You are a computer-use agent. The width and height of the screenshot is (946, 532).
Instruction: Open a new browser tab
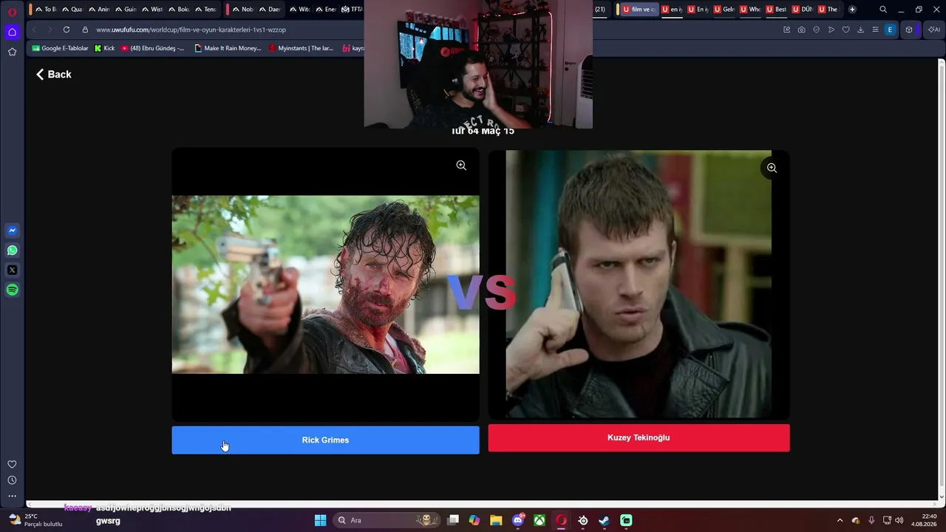pos(852,10)
